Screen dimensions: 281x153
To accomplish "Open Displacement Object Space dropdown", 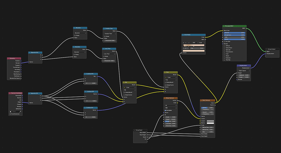I will (x=244, y=70).
